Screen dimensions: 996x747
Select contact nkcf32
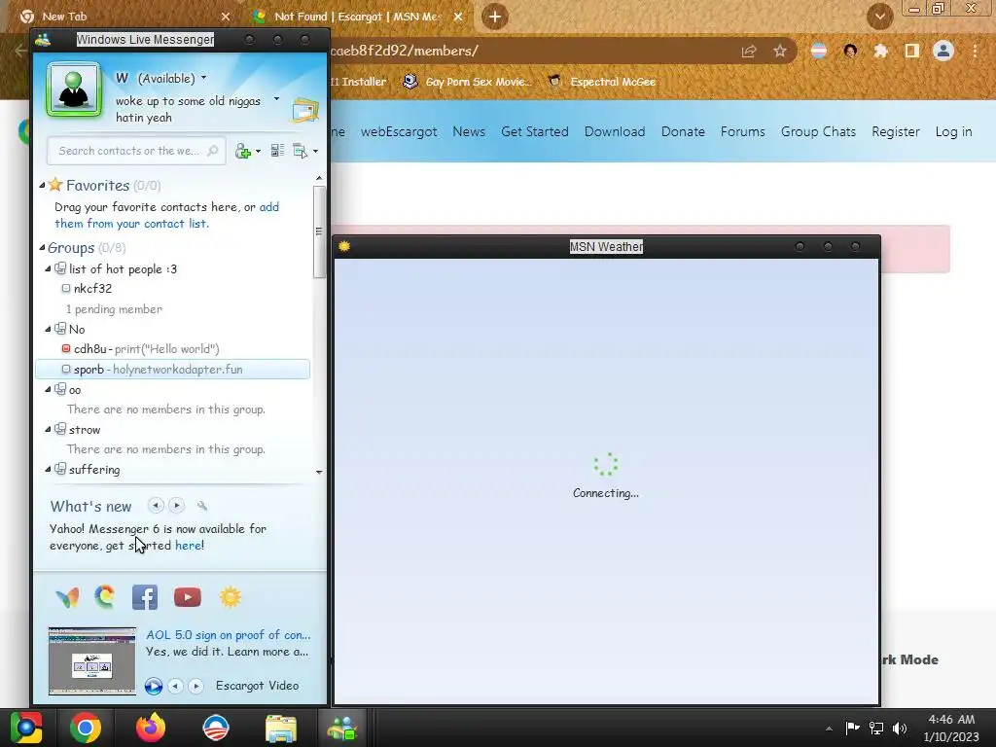(92, 288)
